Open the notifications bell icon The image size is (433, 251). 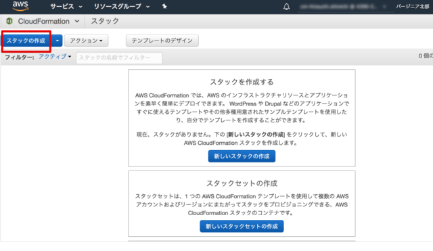pos(286,6)
